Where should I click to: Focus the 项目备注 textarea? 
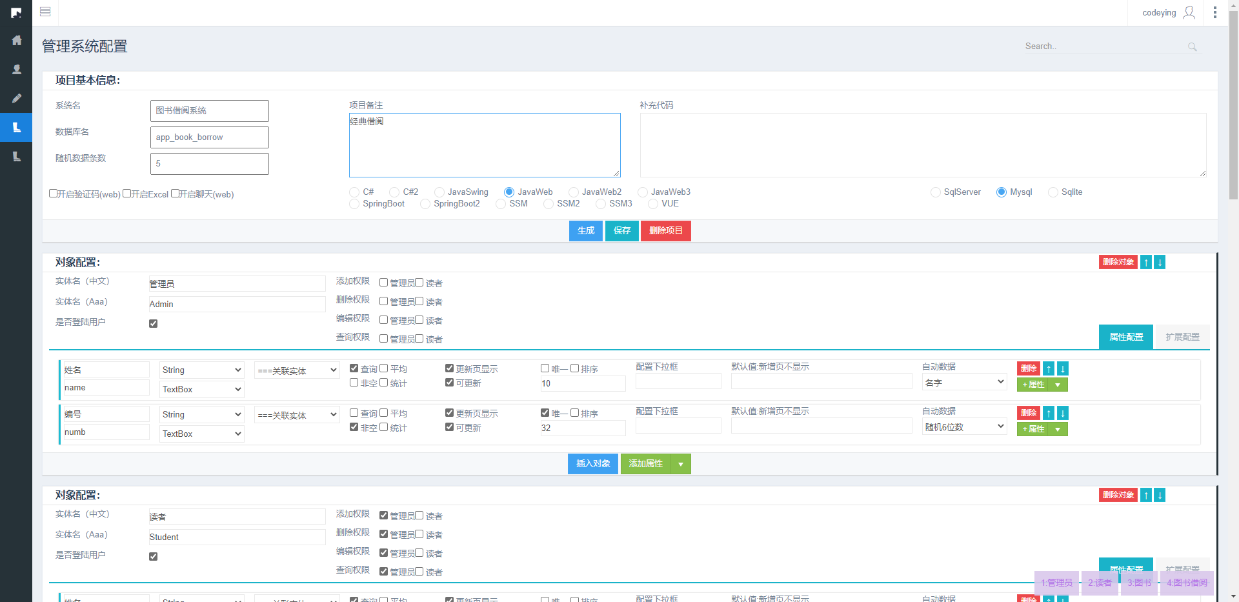click(x=485, y=145)
